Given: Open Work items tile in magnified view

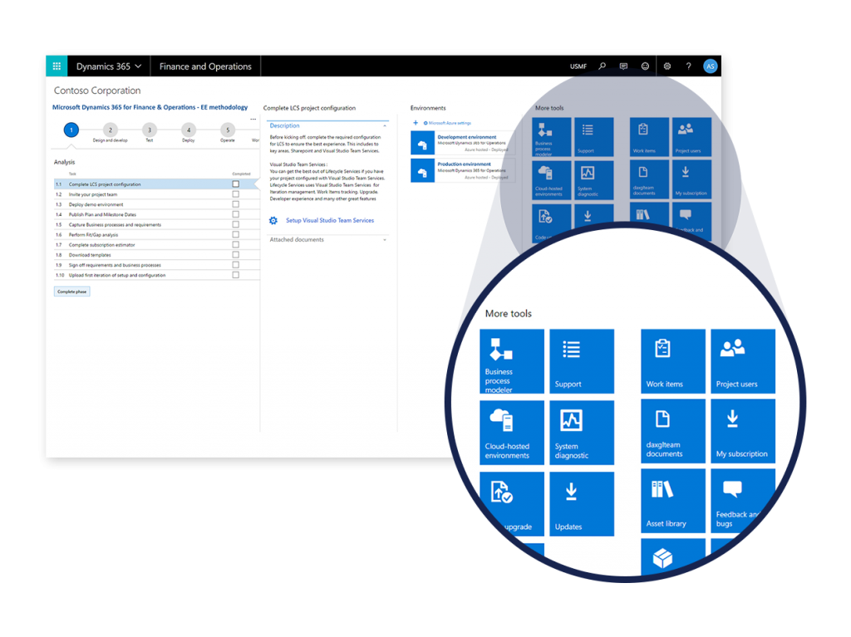Looking at the screenshot, I should 673,360.
